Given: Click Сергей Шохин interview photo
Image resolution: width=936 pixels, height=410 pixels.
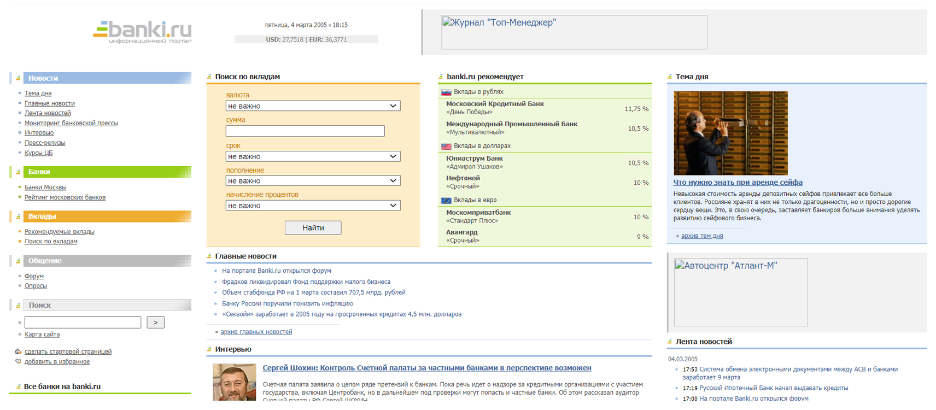Looking at the screenshot, I should (234, 382).
